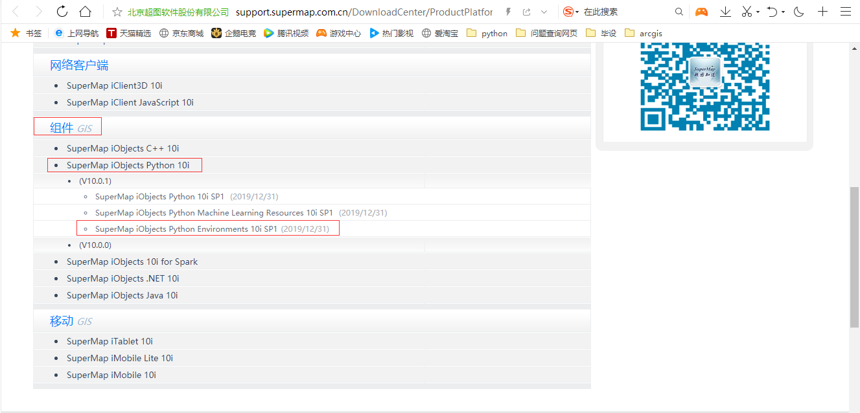Click the 组件 GIS section heading
The height and width of the screenshot is (413, 860).
click(x=71, y=128)
